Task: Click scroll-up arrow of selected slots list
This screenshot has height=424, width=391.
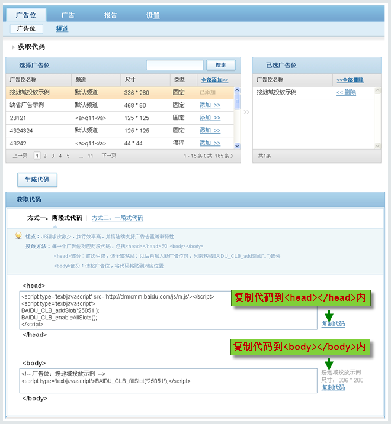Action: tap(377, 90)
